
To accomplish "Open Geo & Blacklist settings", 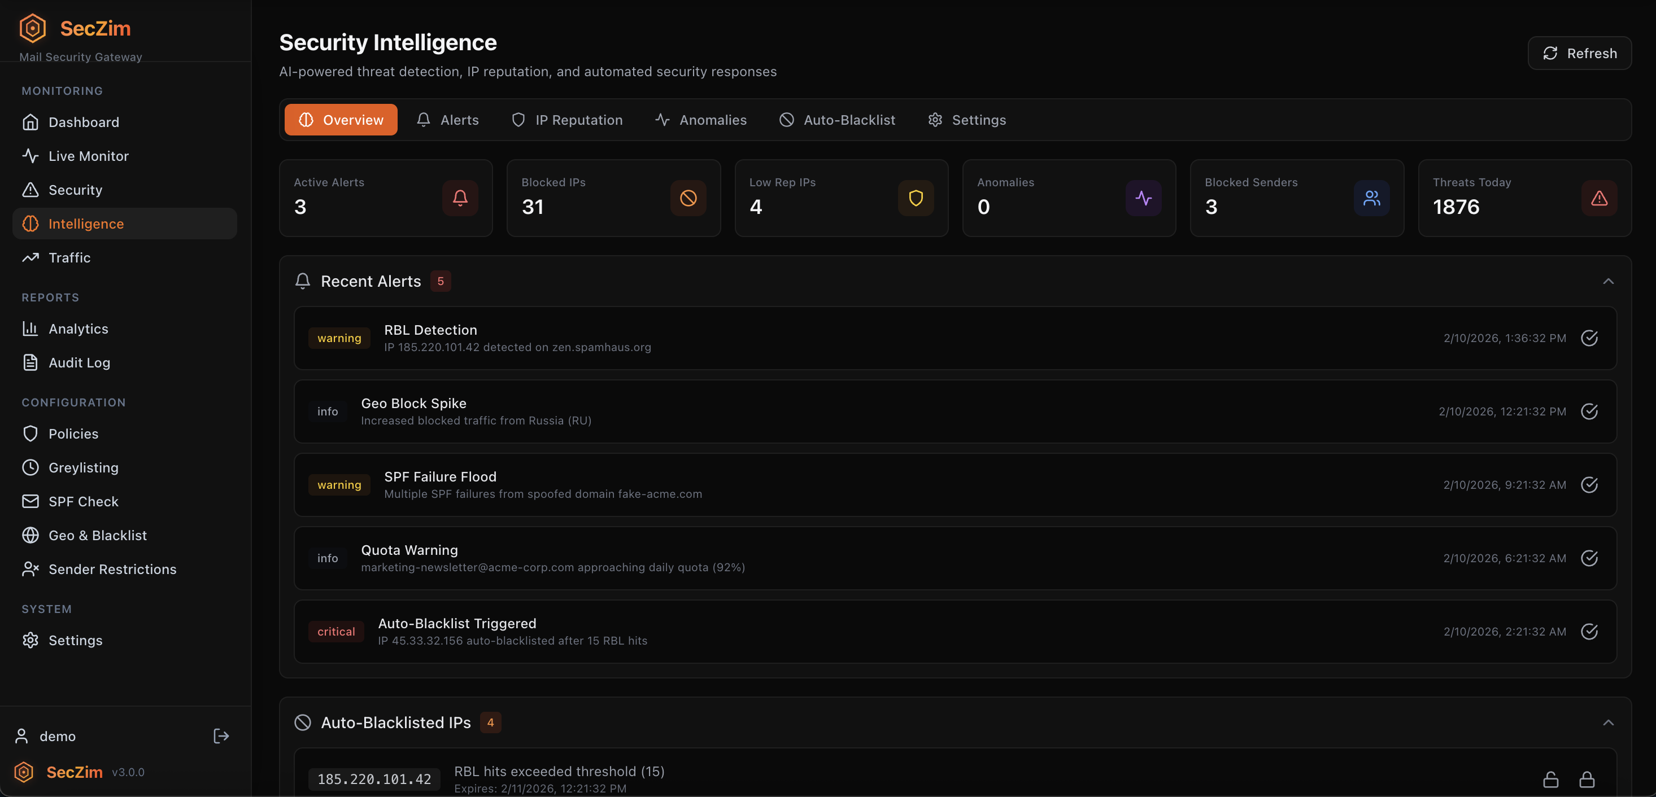I will point(98,535).
